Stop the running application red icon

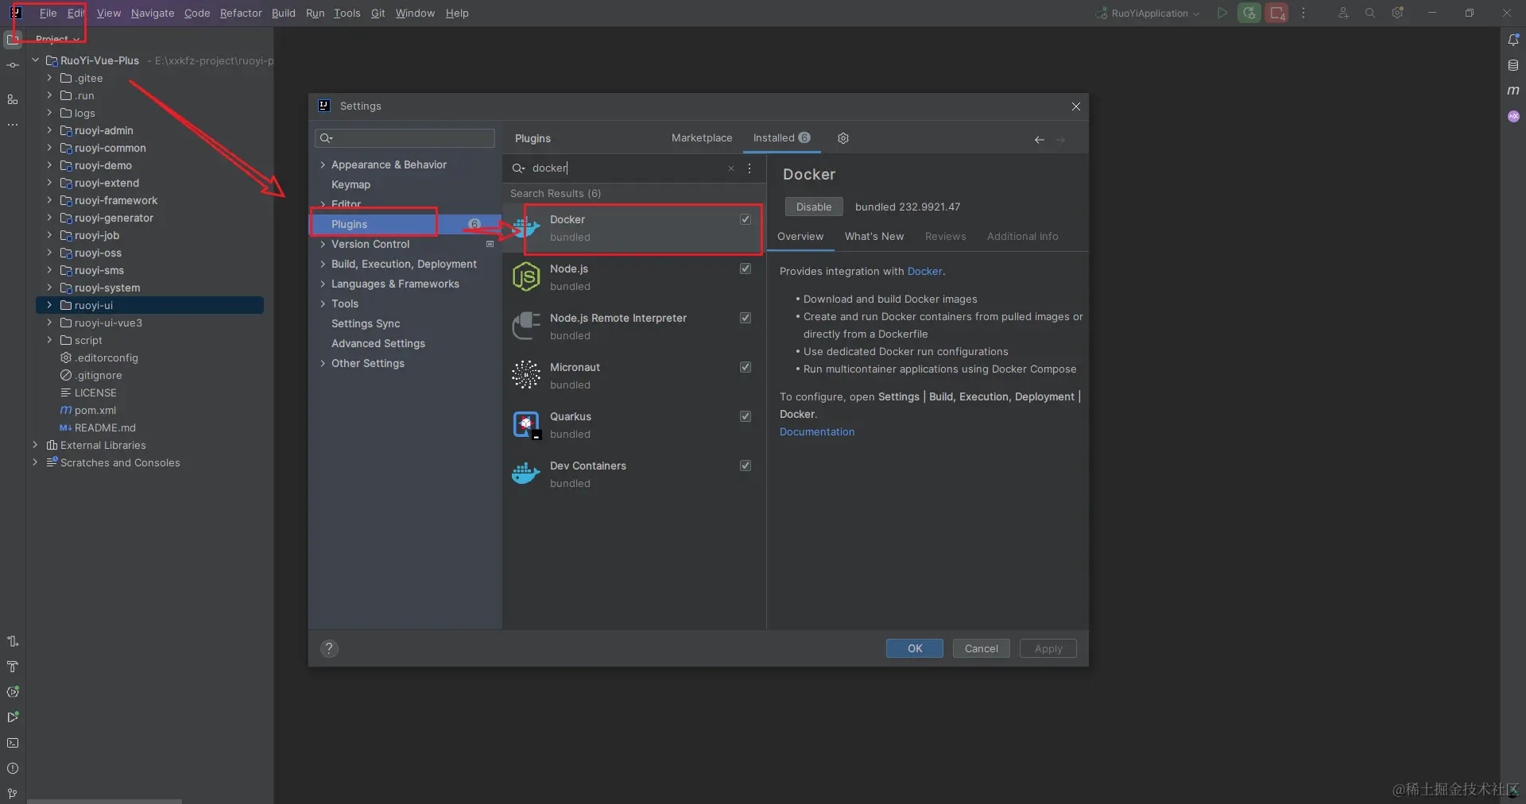[1276, 13]
